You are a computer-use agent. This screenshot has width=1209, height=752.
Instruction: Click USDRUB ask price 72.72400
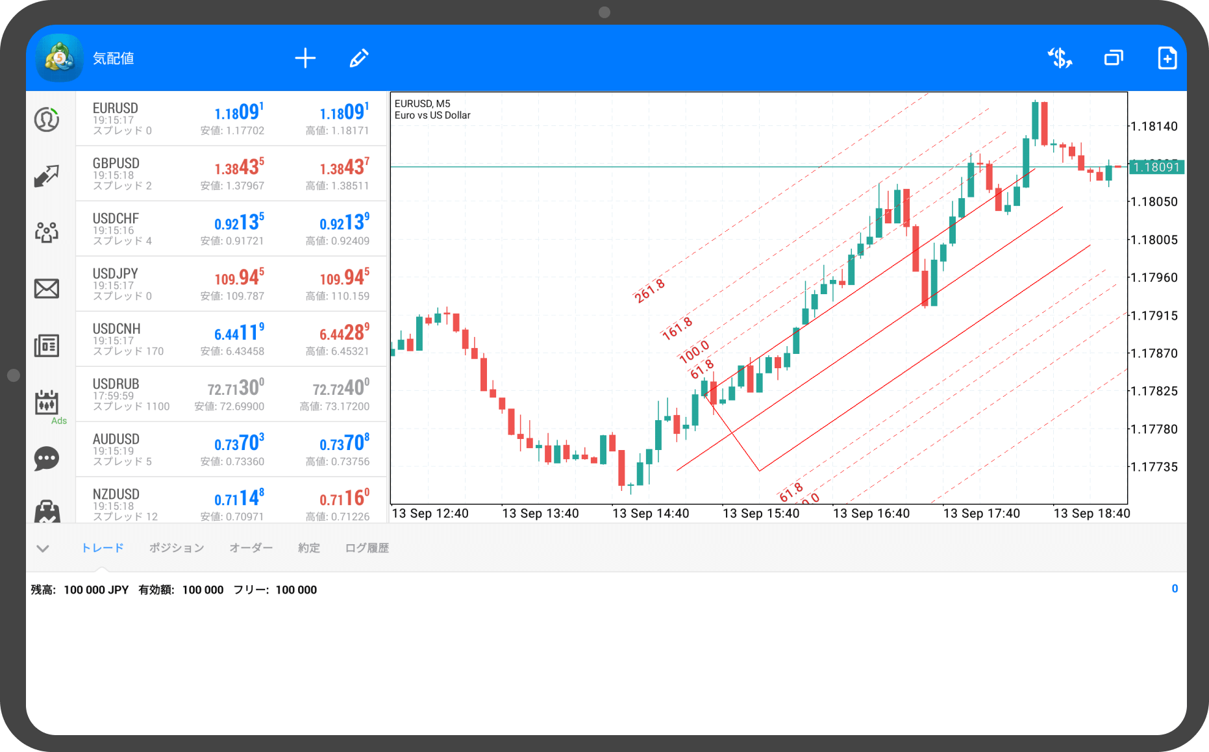[x=341, y=388]
